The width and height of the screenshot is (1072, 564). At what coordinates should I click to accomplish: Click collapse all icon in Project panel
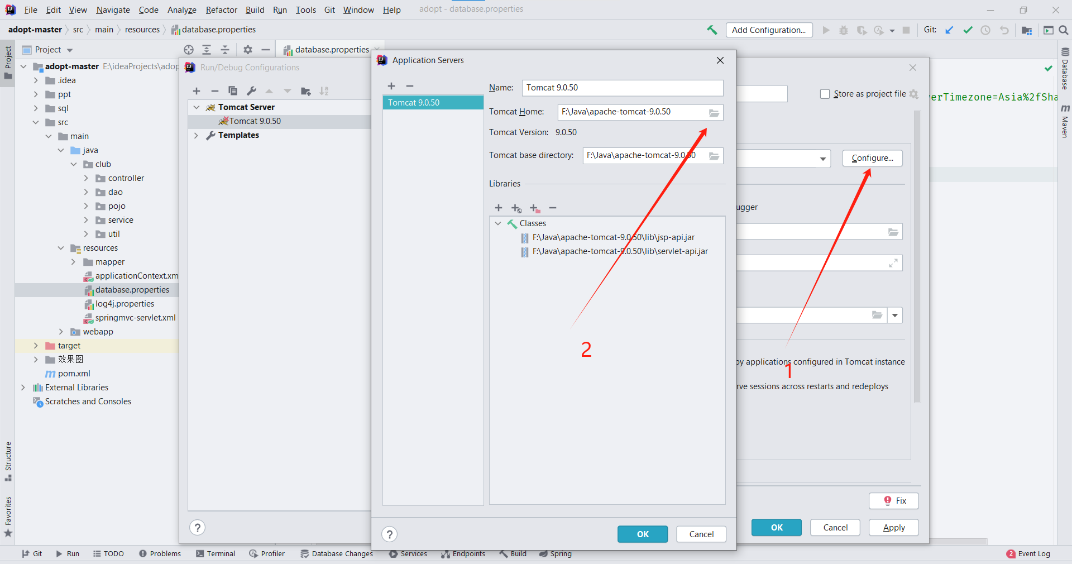point(225,50)
